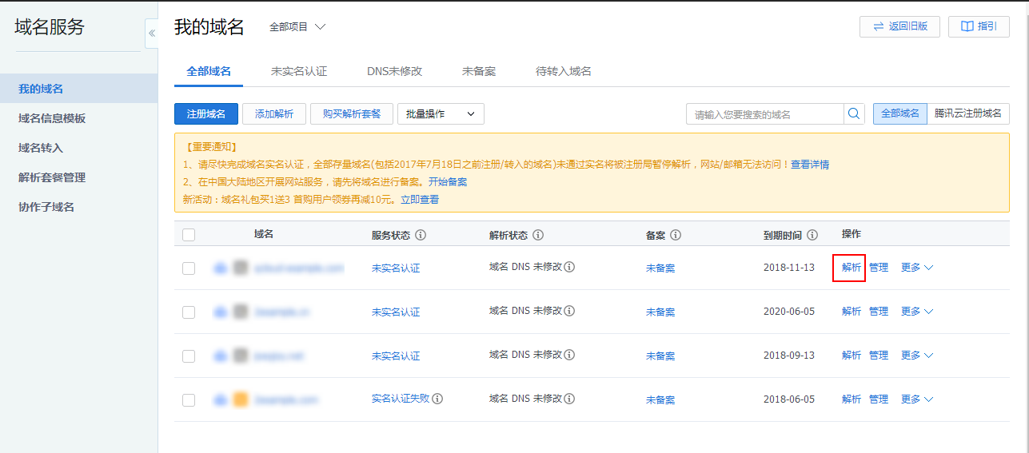The image size is (1029, 453).
Task: Switch to the 全部域名 tab
Action: (209, 71)
